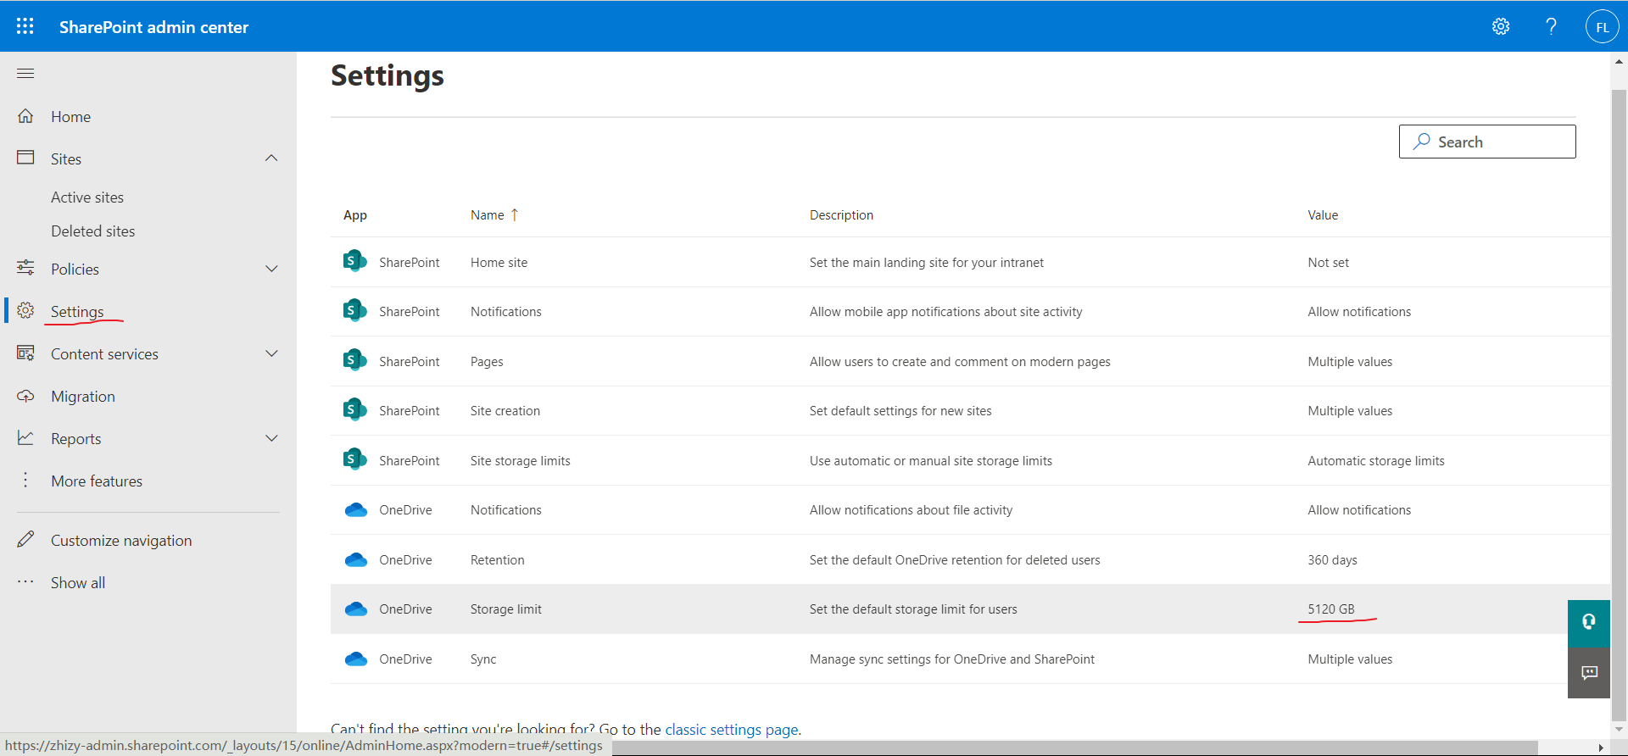Expand the Policies section chevron
This screenshot has width=1628, height=756.
[x=271, y=269]
